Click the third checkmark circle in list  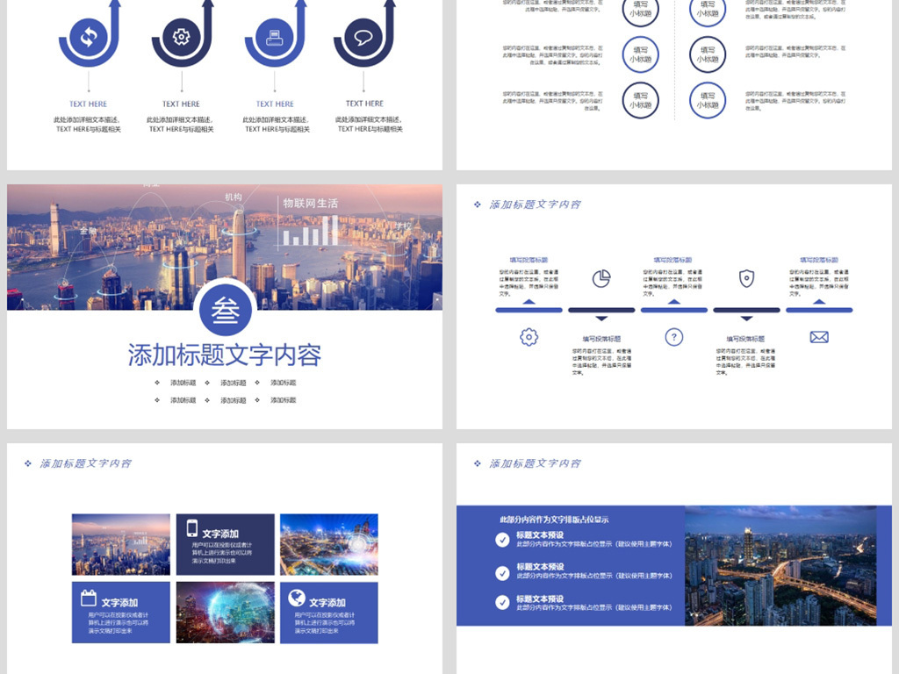pos(502,603)
